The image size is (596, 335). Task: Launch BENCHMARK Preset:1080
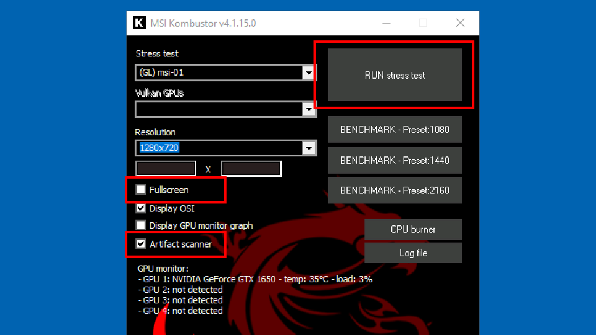[395, 130]
